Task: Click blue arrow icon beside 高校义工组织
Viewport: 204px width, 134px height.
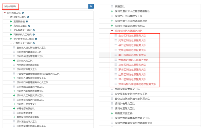Action: pos(29,26)
